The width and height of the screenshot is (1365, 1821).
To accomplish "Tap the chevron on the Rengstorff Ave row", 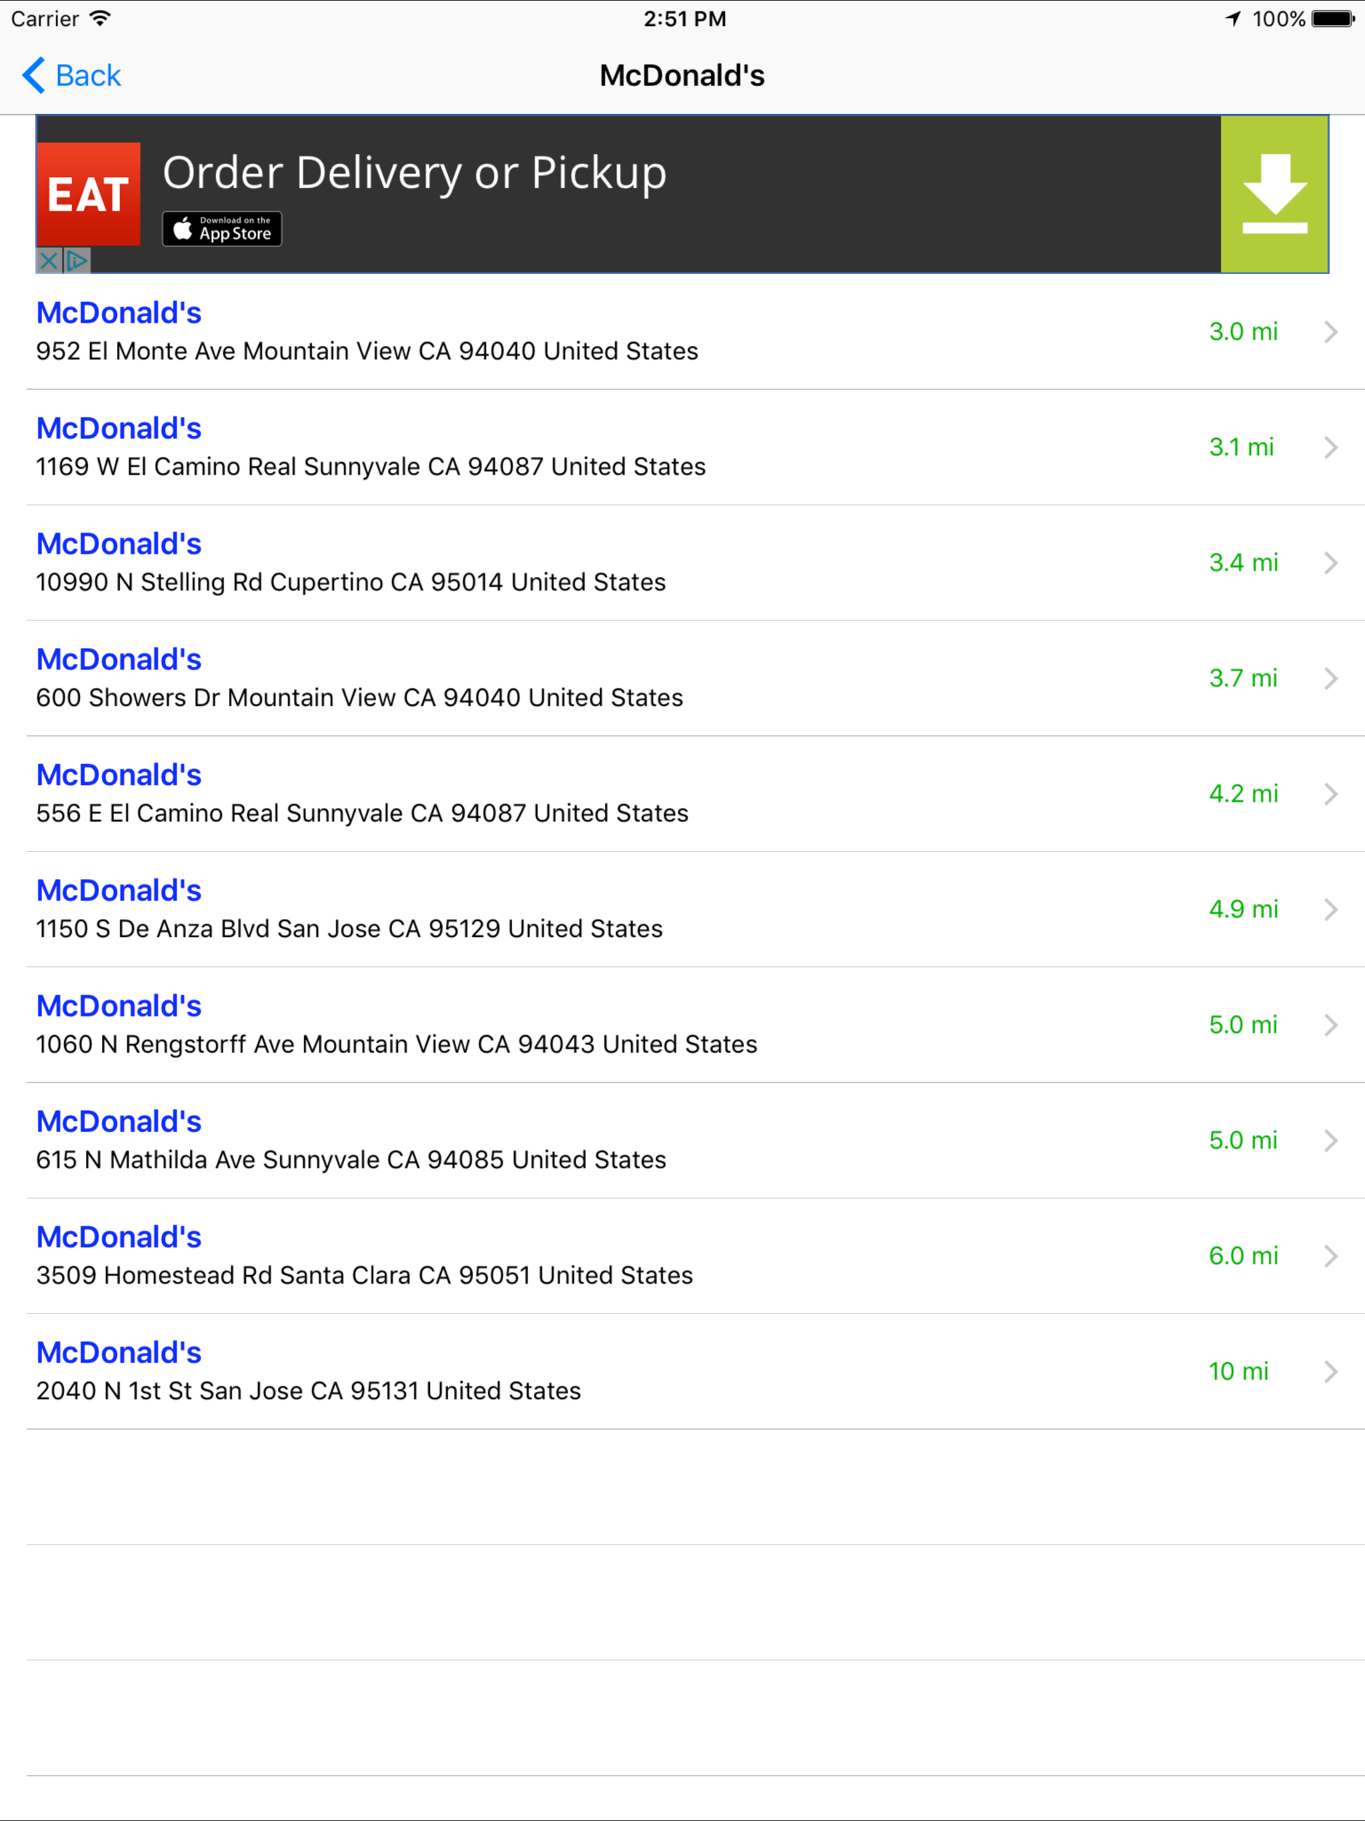I will pyautogui.click(x=1330, y=1025).
